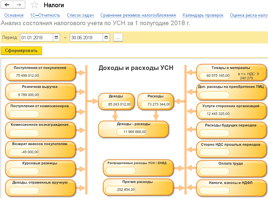Image resolution: width=268 pixels, height=198 pixels.
Task: Click the end date input field
Action: click(x=86, y=38)
